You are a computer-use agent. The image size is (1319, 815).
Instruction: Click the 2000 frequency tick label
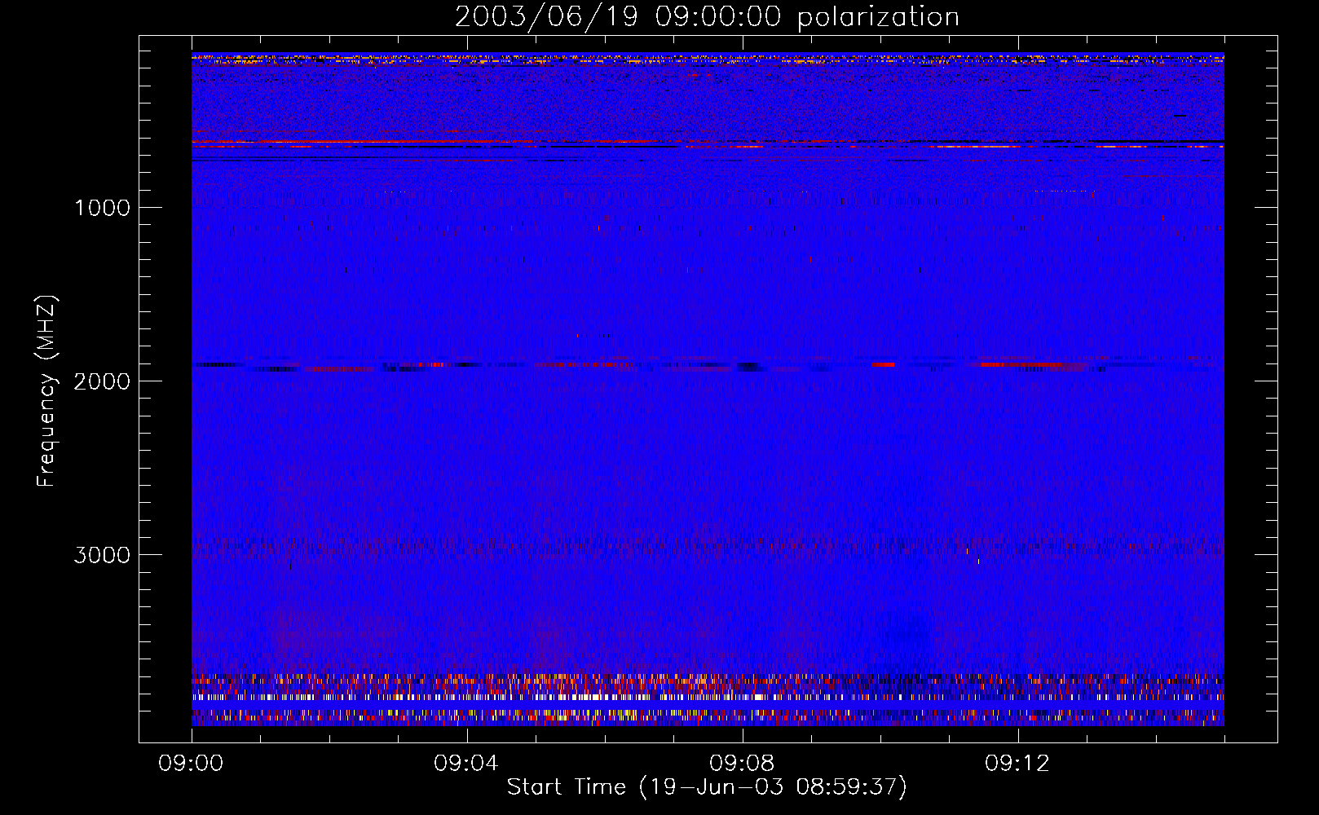coord(102,381)
